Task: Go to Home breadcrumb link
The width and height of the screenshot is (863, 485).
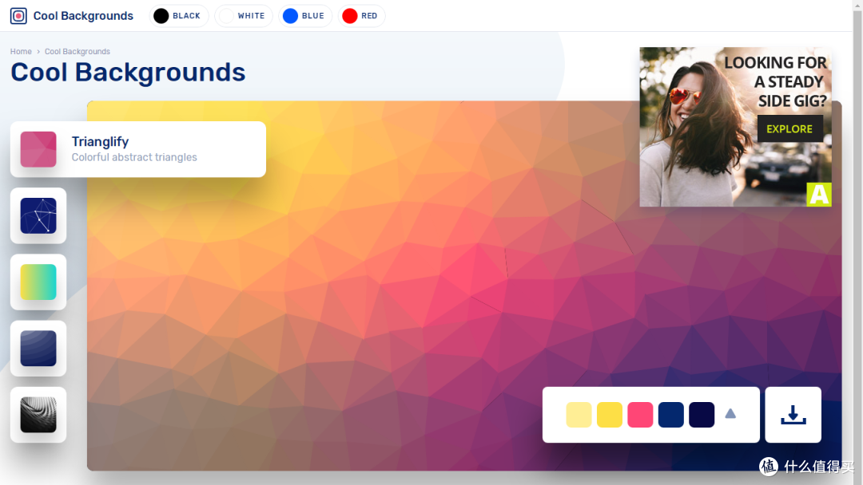Action: pyautogui.click(x=21, y=52)
